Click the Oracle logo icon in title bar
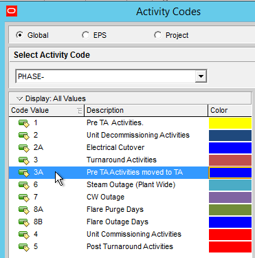 coord(12,11)
